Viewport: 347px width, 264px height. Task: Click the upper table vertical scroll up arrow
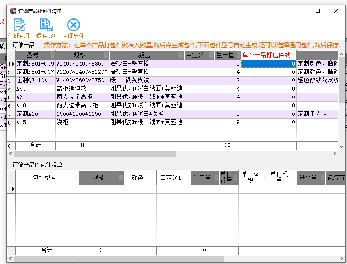pos(341,54)
